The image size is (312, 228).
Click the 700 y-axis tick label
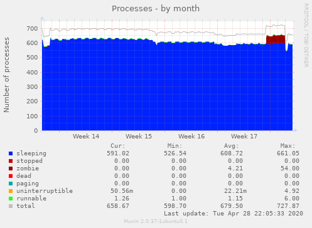click(32, 29)
